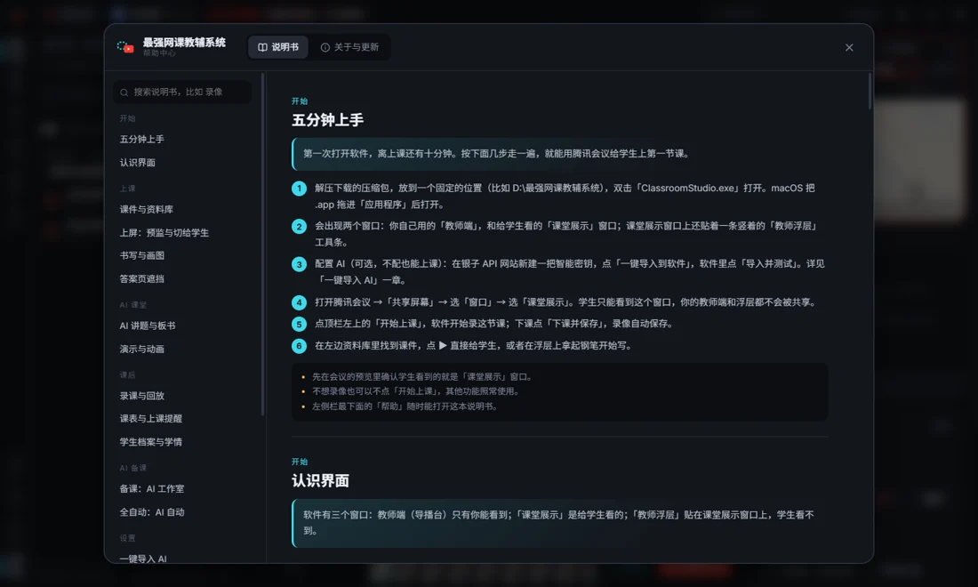Click the callout 软件有三个窗口
978x587 pixels.
pos(559,523)
